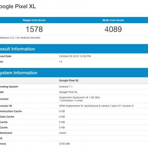Click the single-core score value 1578
Viewport: 148px width, 148px height.
pyautogui.click(x=34, y=29)
